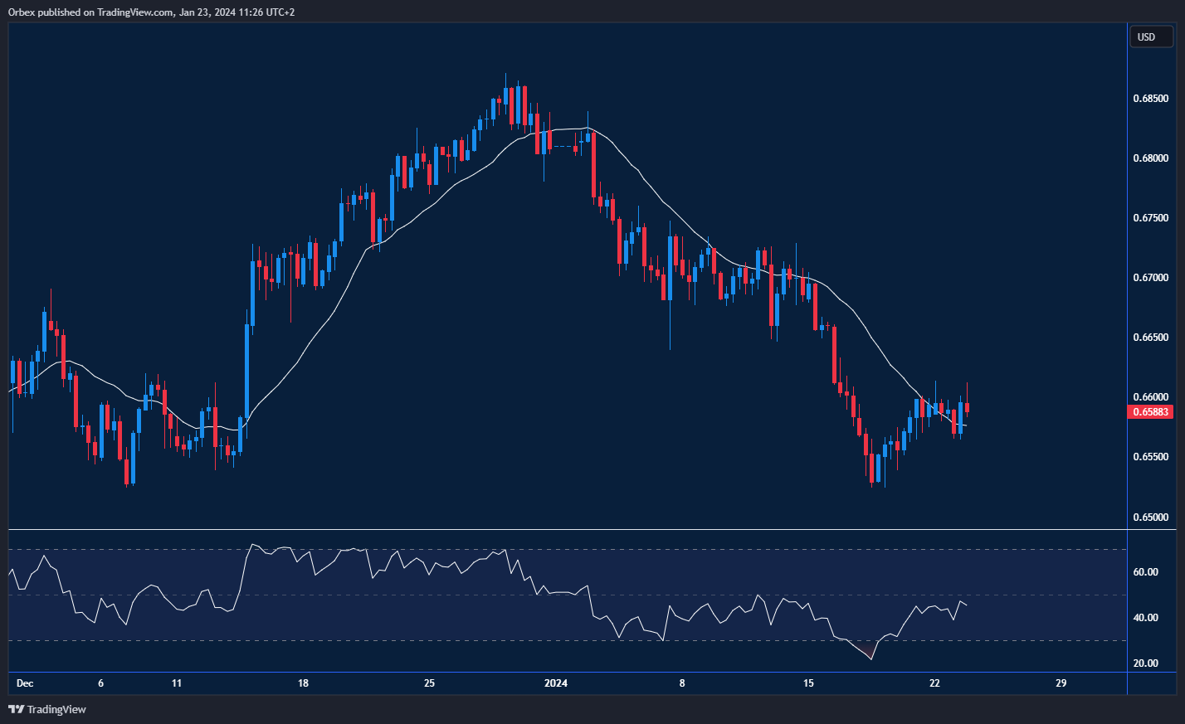The image size is (1185, 724).
Task: Click the red 0.65883 current price label
Action: (x=1150, y=412)
